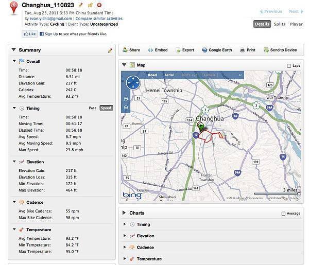309x265 pixels.
Task: Collapse the Timing summary section
Action: 14,108
